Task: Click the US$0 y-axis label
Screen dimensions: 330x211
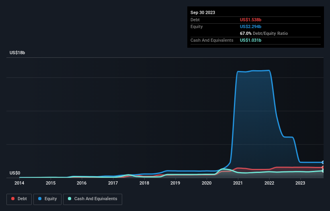Action: tap(15, 173)
